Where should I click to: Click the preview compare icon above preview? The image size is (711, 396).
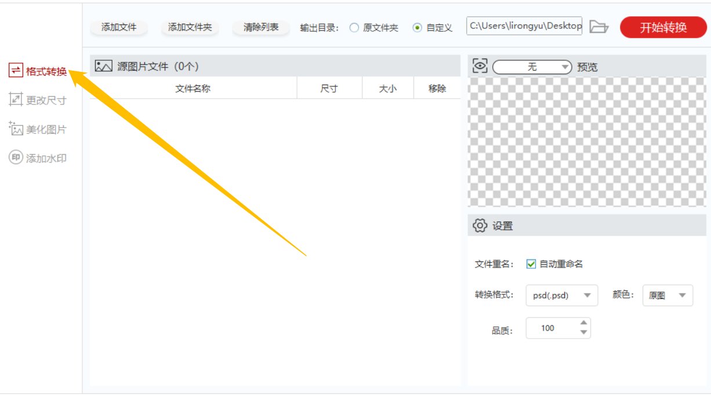[x=478, y=66]
